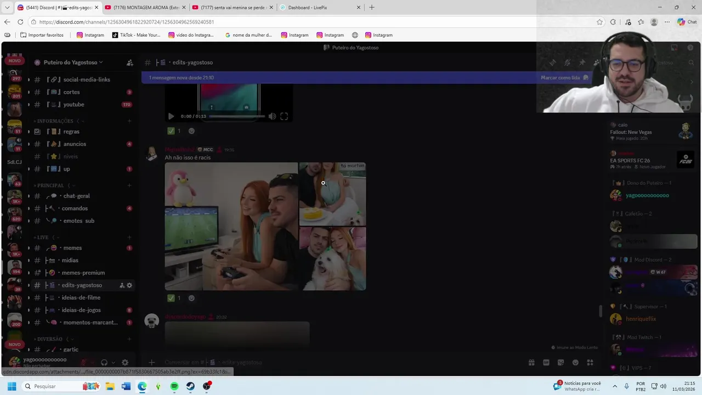Add page to favorites star

click(599, 22)
